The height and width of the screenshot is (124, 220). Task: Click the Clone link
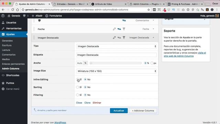click(87, 103)
